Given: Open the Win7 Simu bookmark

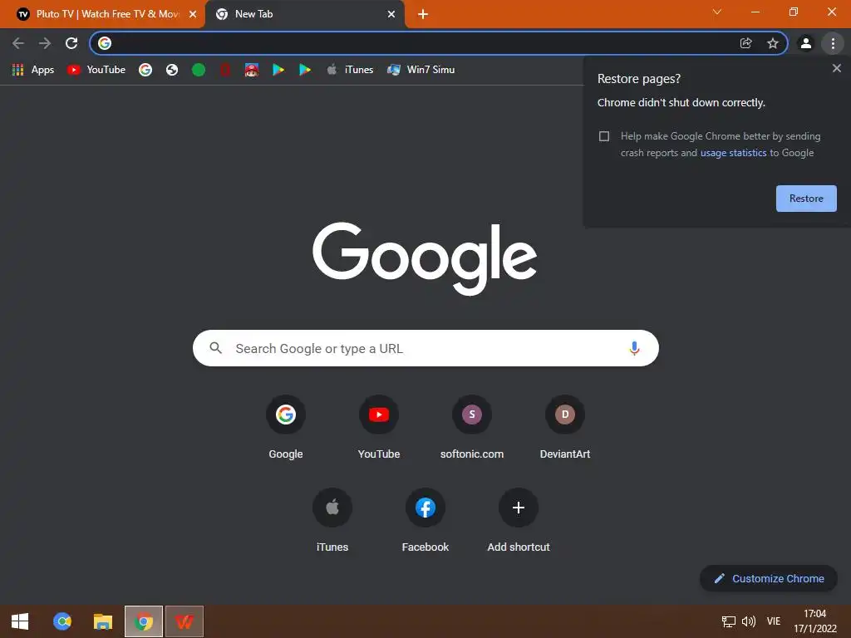Looking at the screenshot, I should coord(421,70).
